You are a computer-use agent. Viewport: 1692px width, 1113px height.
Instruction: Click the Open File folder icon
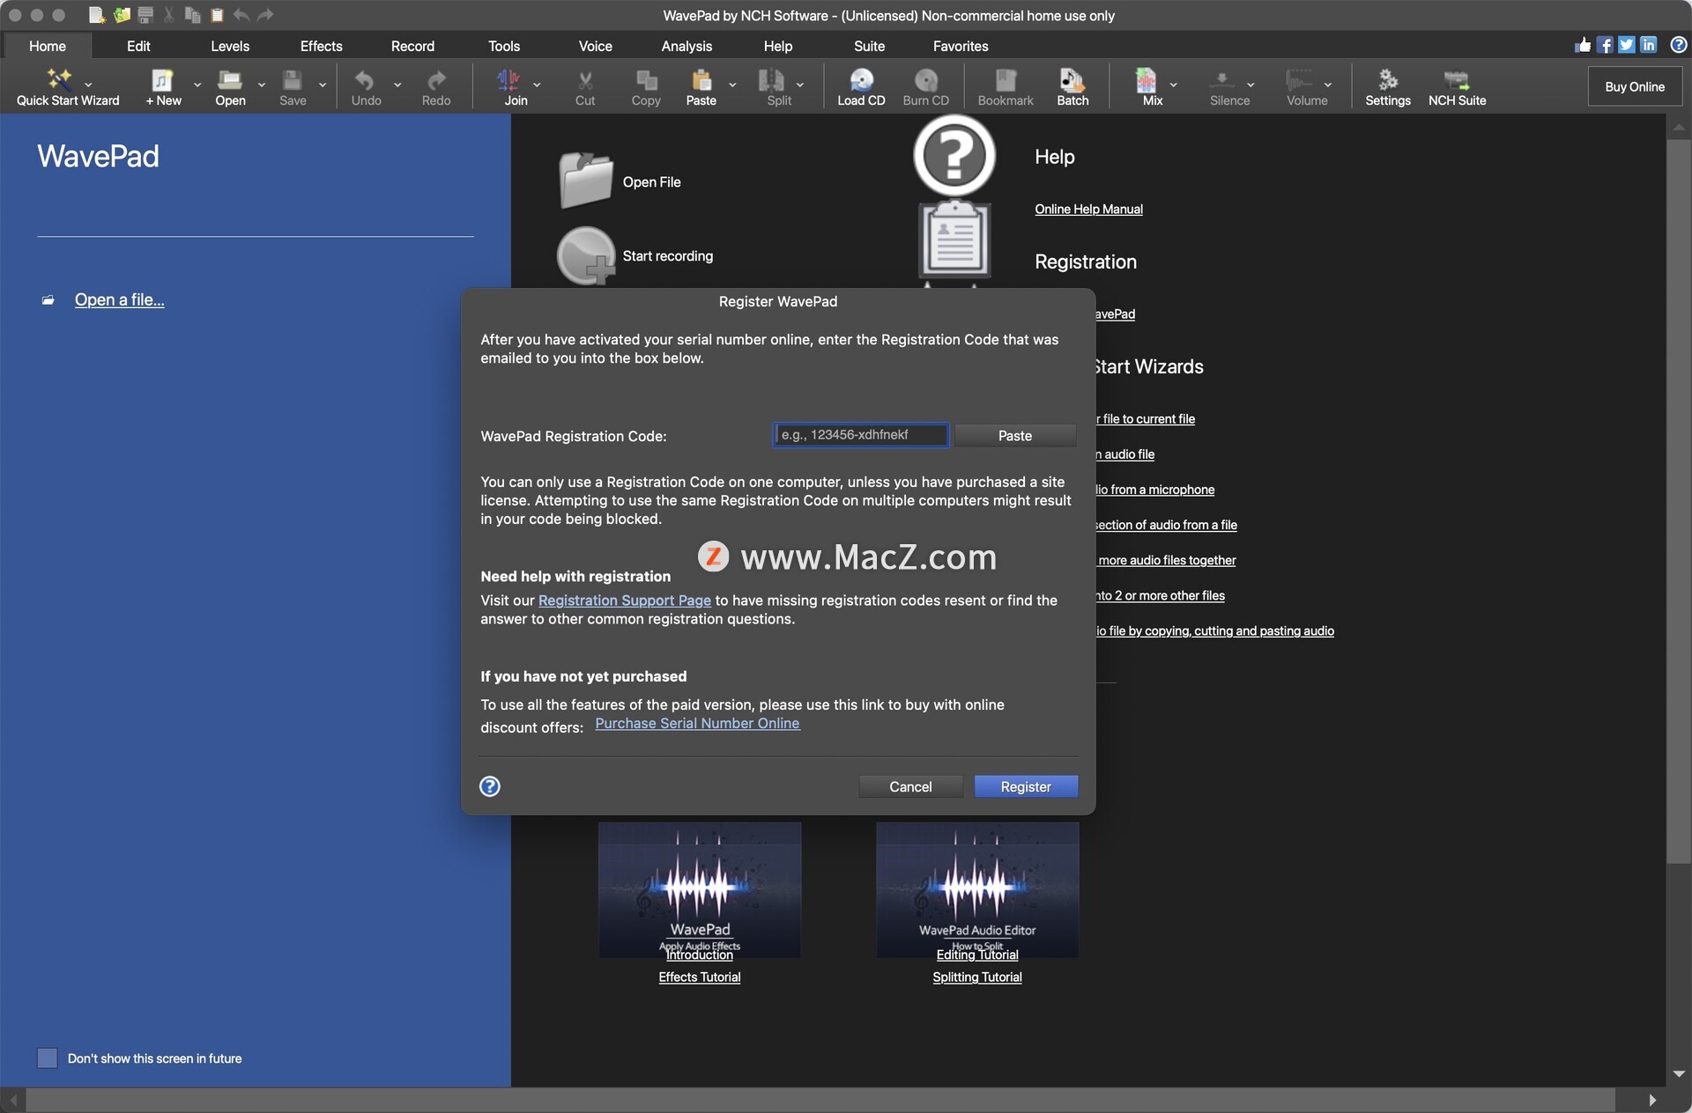[x=586, y=181]
